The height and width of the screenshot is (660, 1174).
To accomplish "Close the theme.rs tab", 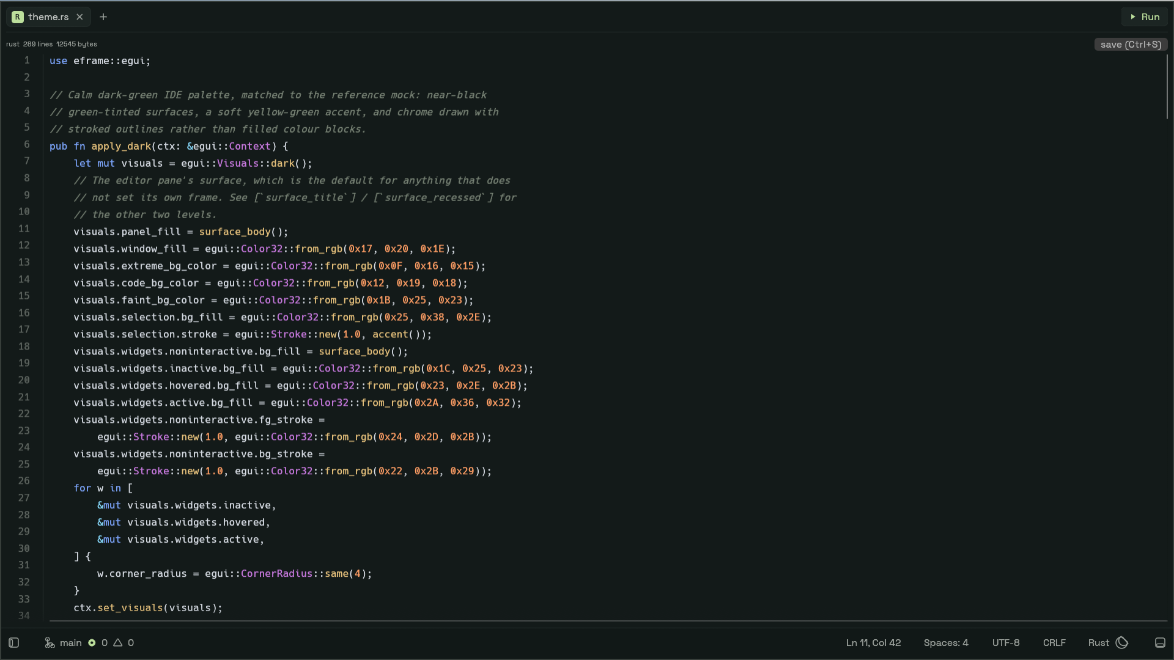I will tap(79, 17).
